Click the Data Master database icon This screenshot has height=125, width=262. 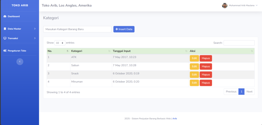pos(5,29)
